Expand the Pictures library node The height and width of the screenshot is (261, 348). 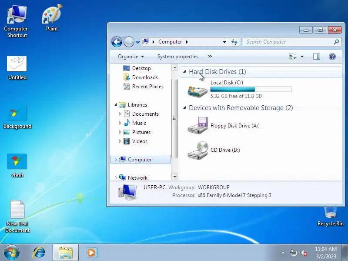[x=120, y=132]
